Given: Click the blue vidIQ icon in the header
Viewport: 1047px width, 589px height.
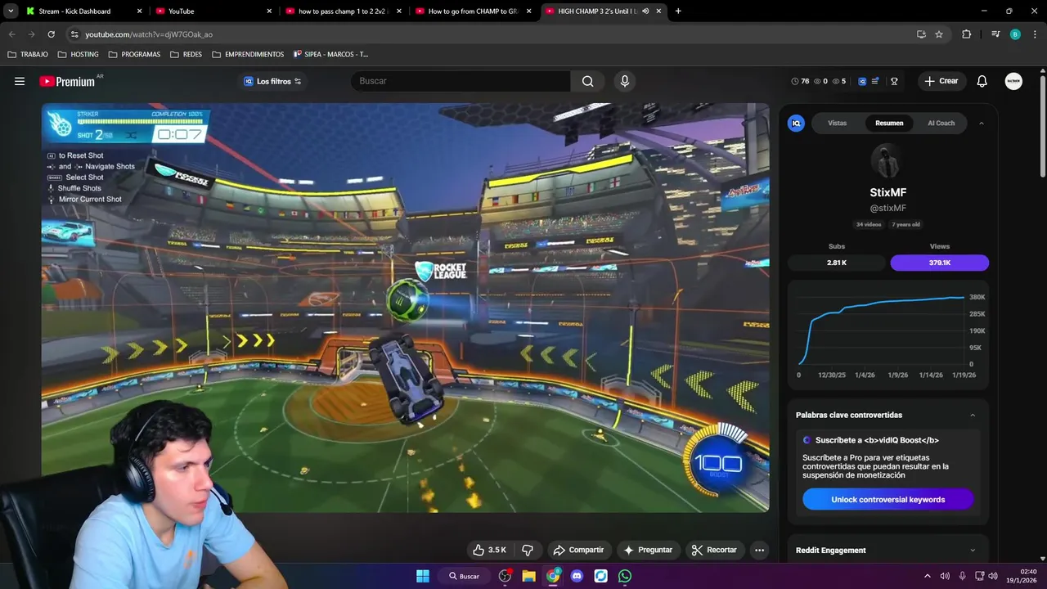Looking at the screenshot, I should (x=862, y=81).
